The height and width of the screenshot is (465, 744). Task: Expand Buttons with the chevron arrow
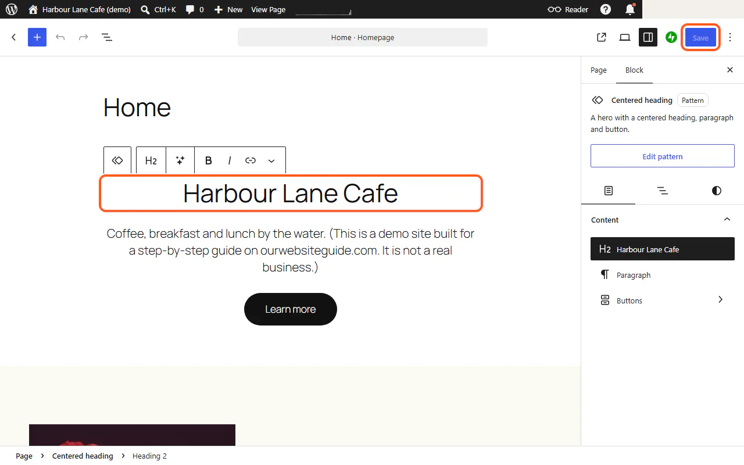(x=721, y=300)
